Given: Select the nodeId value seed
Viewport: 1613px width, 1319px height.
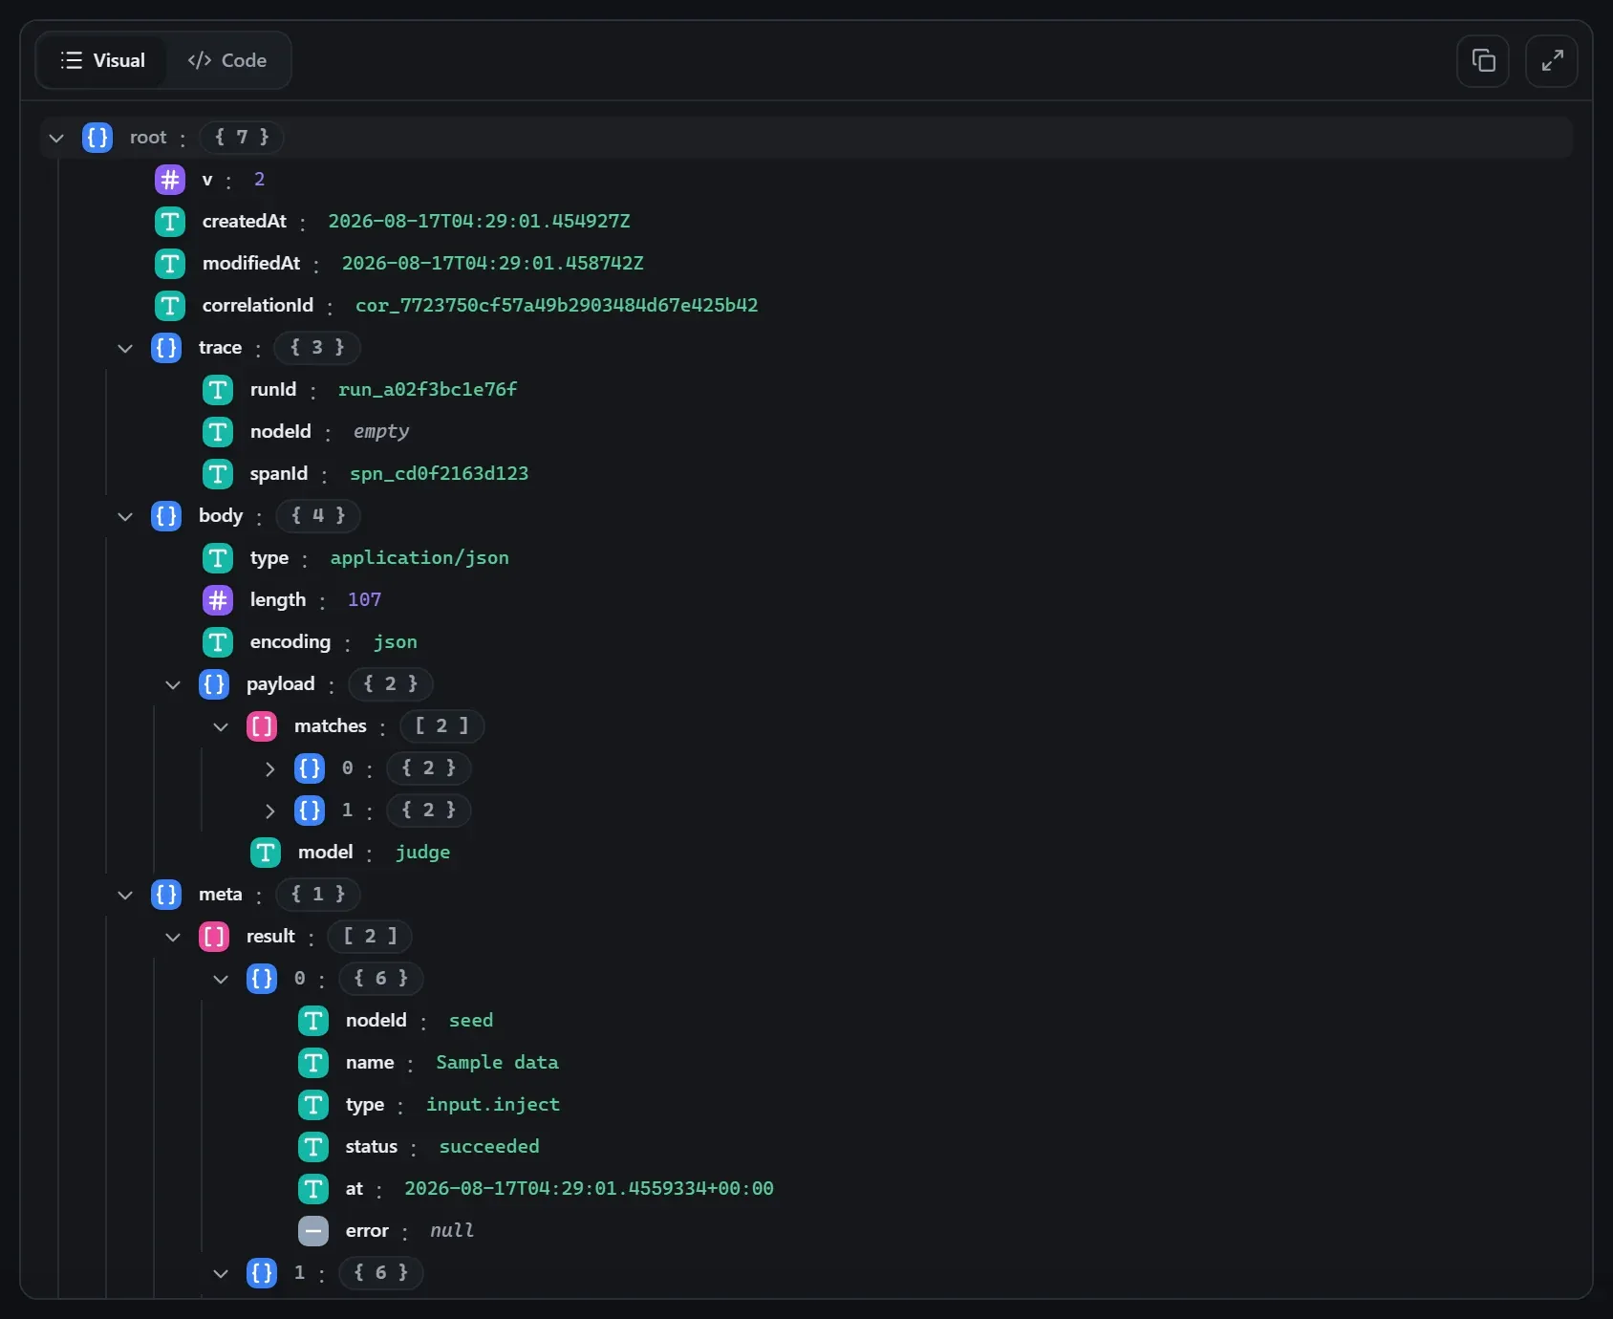Looking at the screenshot, I should click(471, 1021).
